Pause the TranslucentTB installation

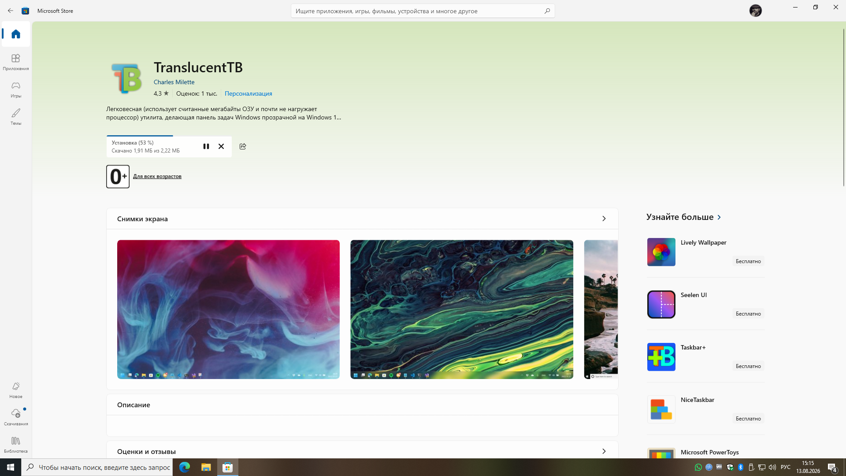tap(206, 146)
